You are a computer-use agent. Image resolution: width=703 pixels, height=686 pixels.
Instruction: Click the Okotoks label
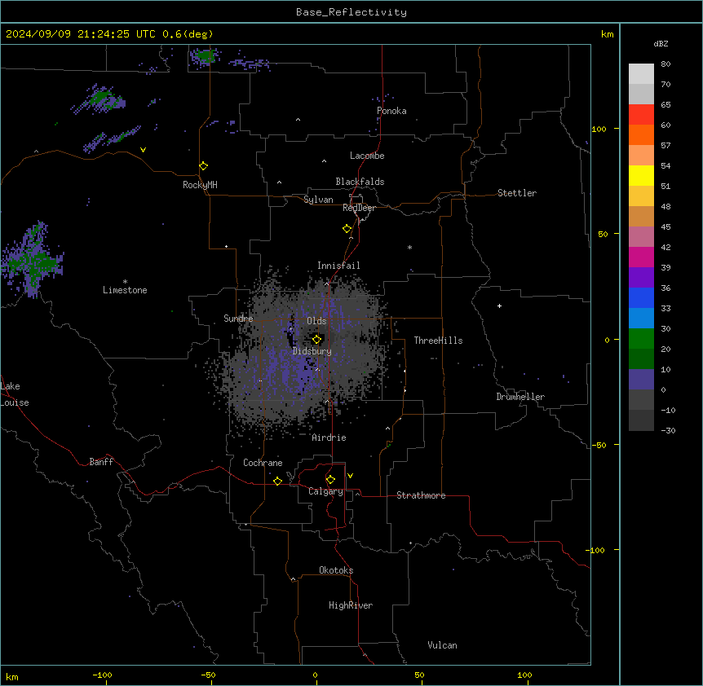[x=336, y=570]
